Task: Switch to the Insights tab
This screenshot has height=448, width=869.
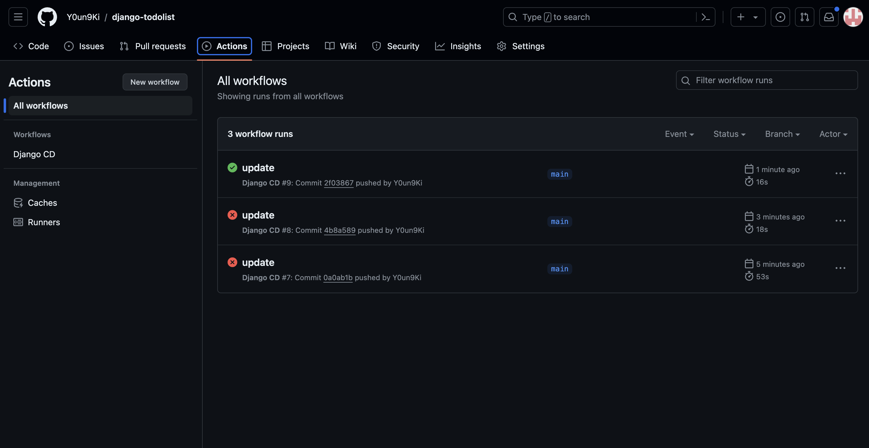Action: (x=458, y=46)
